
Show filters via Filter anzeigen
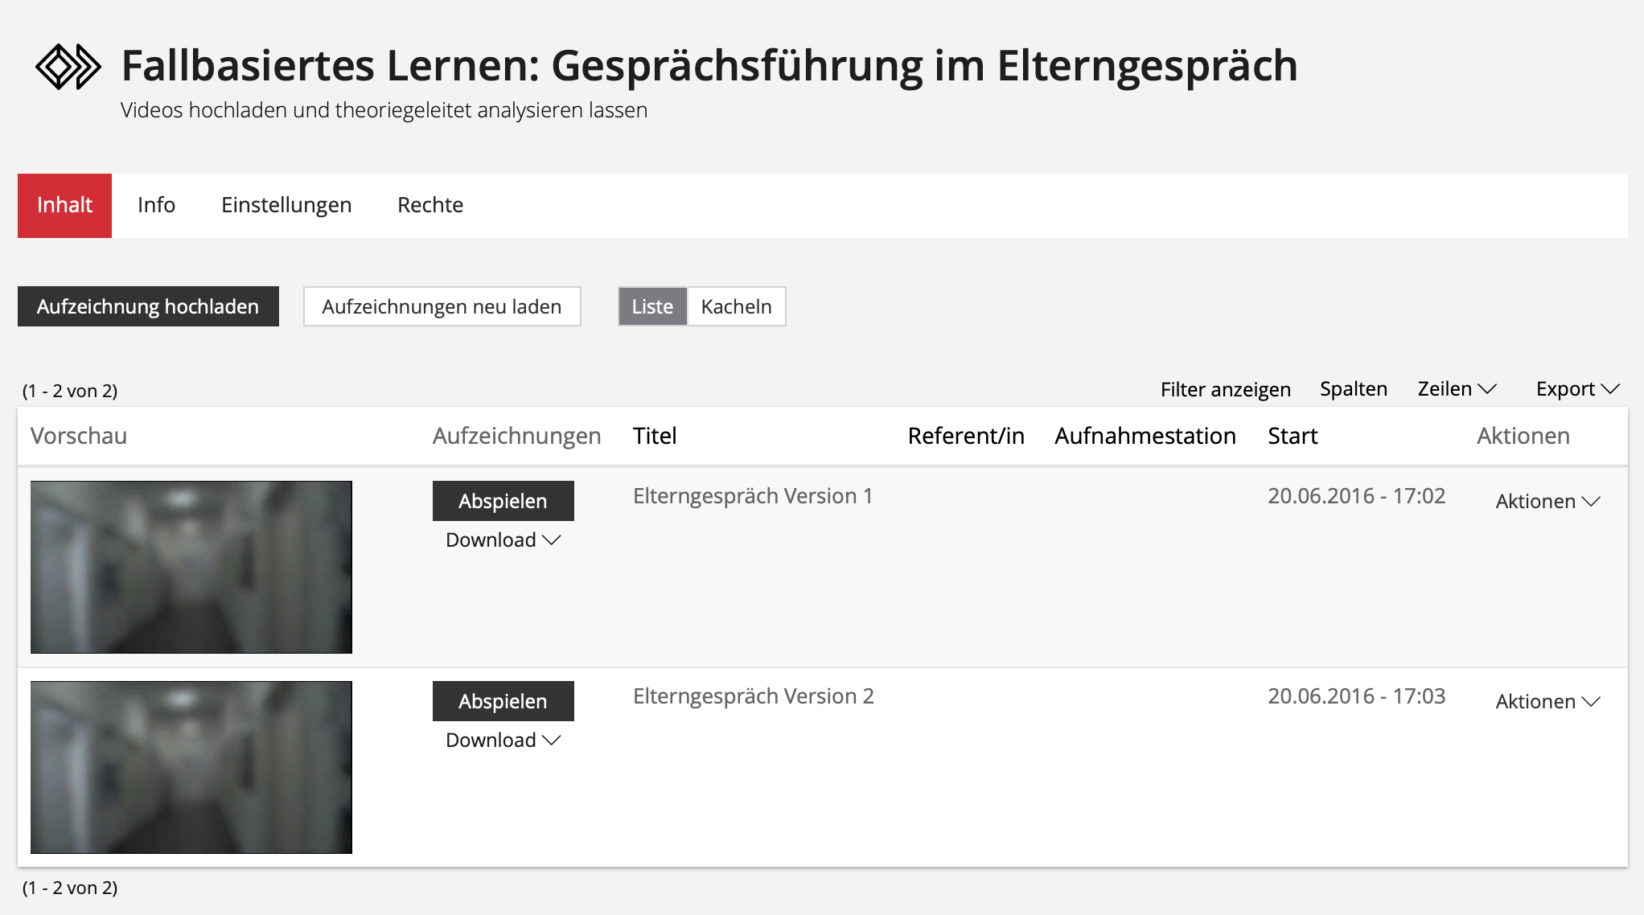click(x=1225, y=389)
